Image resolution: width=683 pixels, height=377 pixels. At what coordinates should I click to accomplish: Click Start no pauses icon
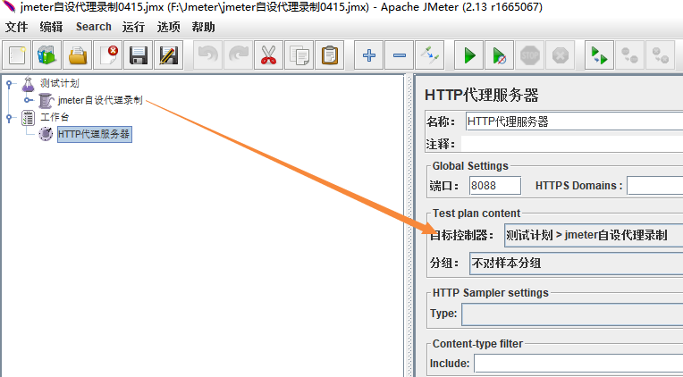coord(500,55)
